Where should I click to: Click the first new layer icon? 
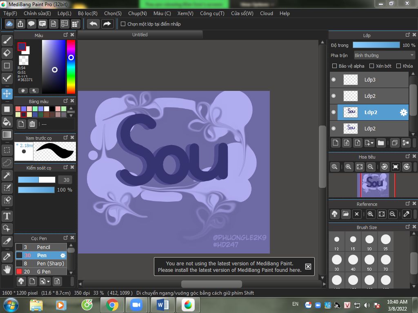336,143
